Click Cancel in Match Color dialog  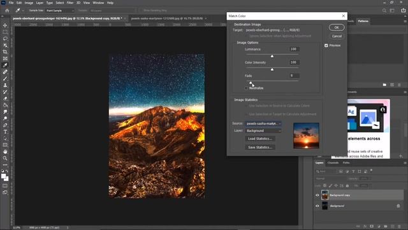(x=337, y=36)
